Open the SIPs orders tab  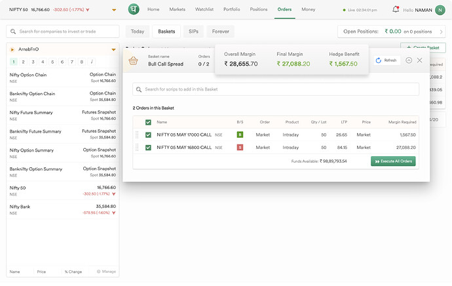coord(193,31)
